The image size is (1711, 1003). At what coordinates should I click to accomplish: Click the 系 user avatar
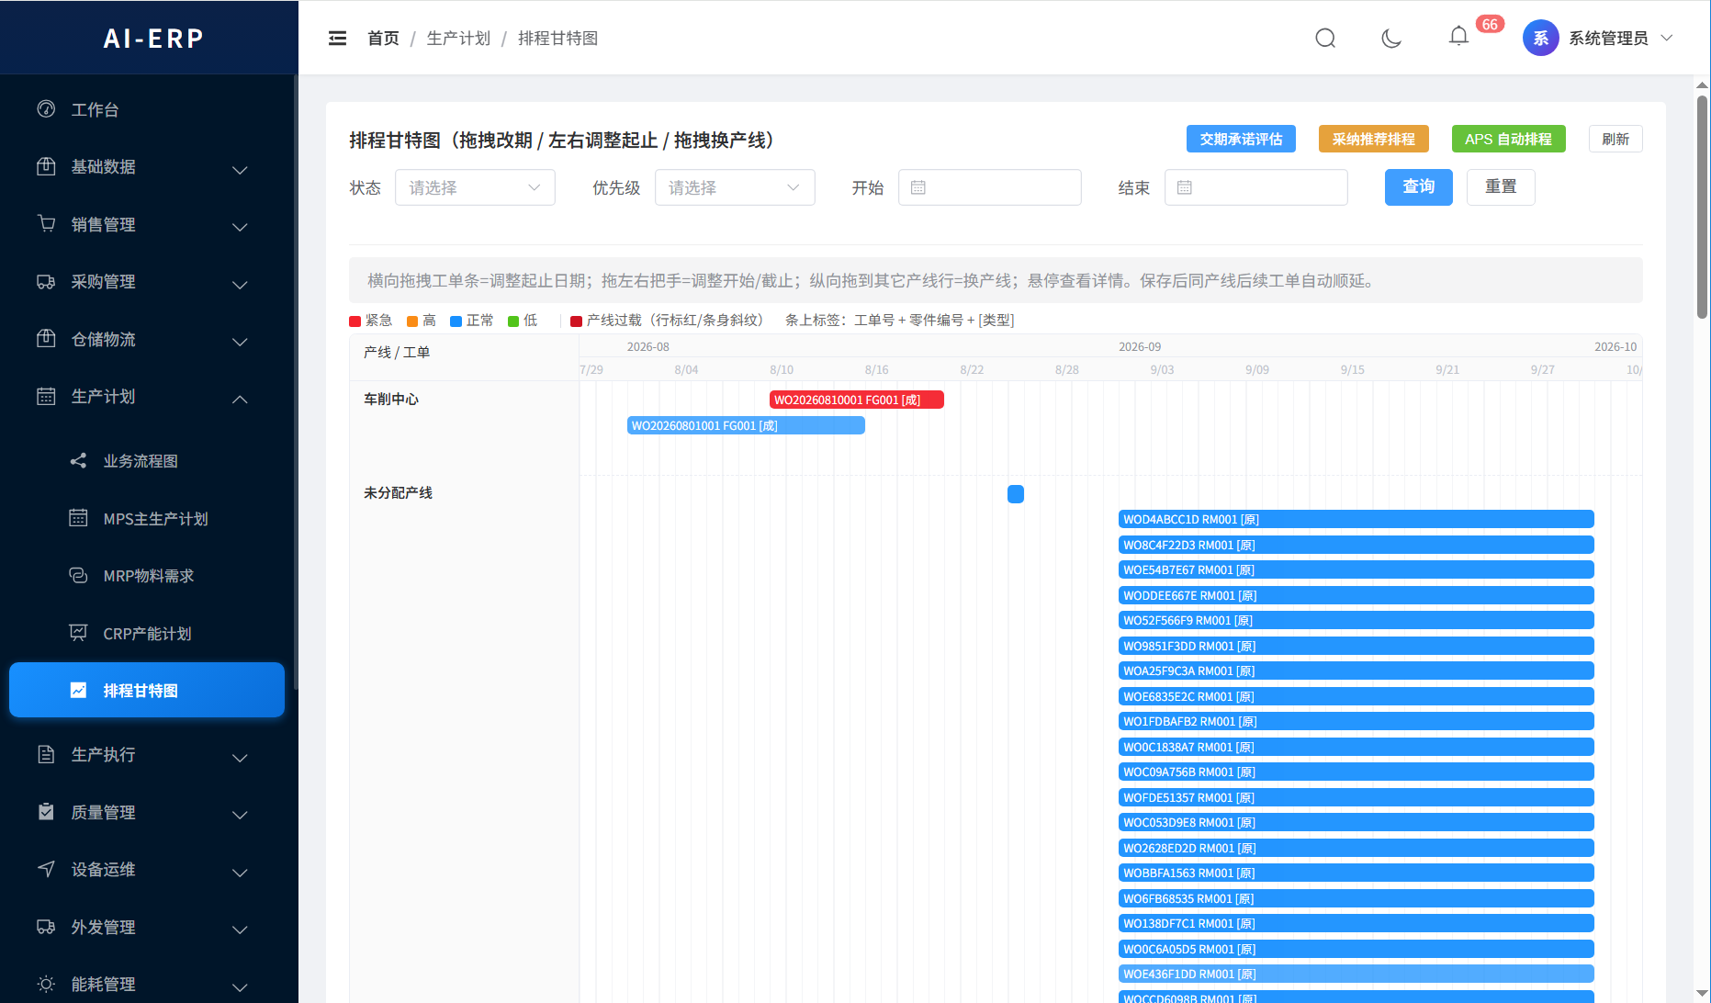pos(1540,38)
